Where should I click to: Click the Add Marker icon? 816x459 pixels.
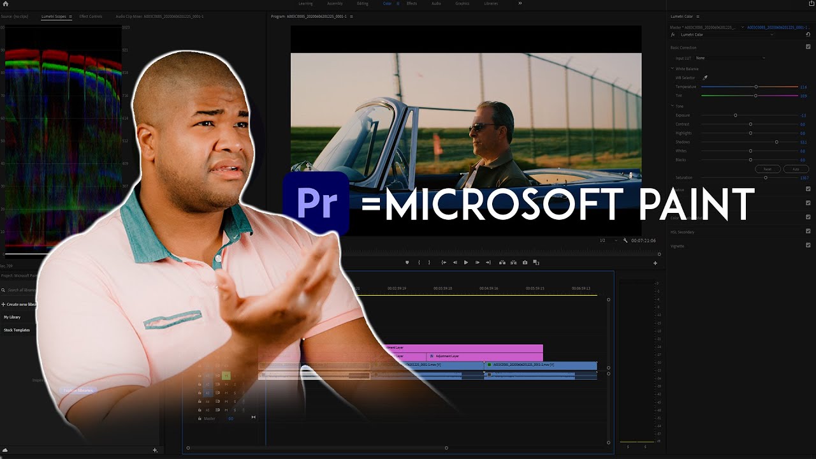tap(407, 263)
